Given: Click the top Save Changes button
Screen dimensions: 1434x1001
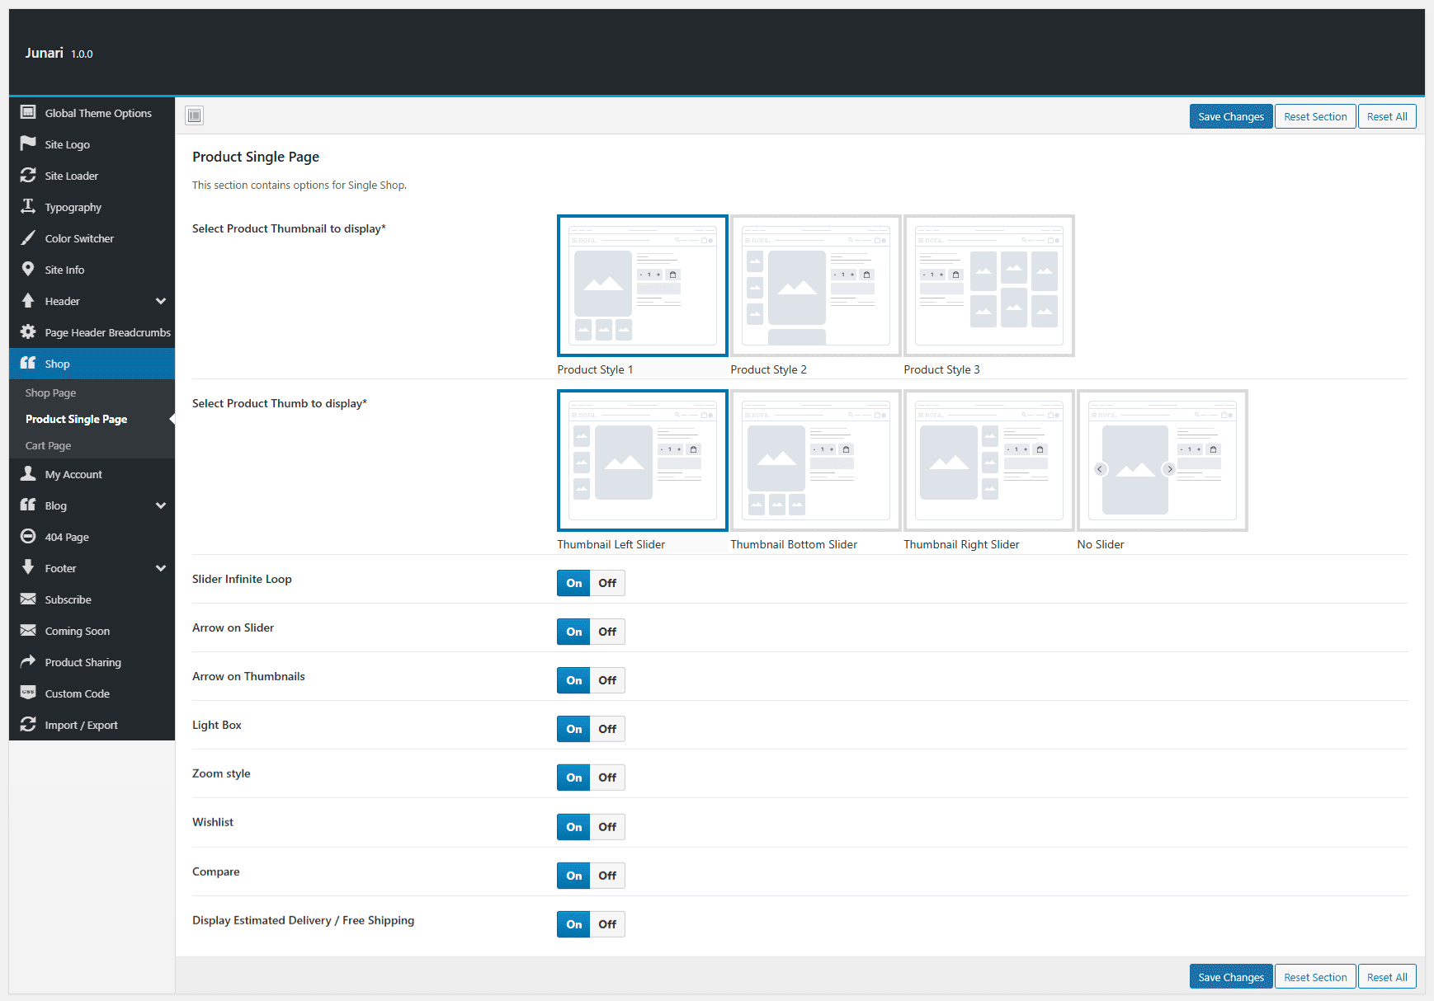Looking at the screenshot, I should (1230, 116).
